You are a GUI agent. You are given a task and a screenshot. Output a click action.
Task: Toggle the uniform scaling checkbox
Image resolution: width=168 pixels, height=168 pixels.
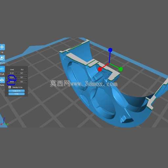click(x=10, y=87)
